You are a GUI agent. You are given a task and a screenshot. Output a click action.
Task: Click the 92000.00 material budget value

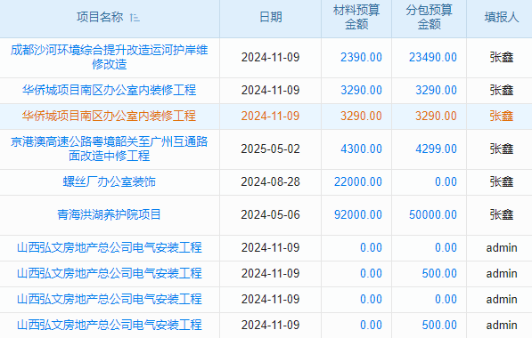(358, 214)
